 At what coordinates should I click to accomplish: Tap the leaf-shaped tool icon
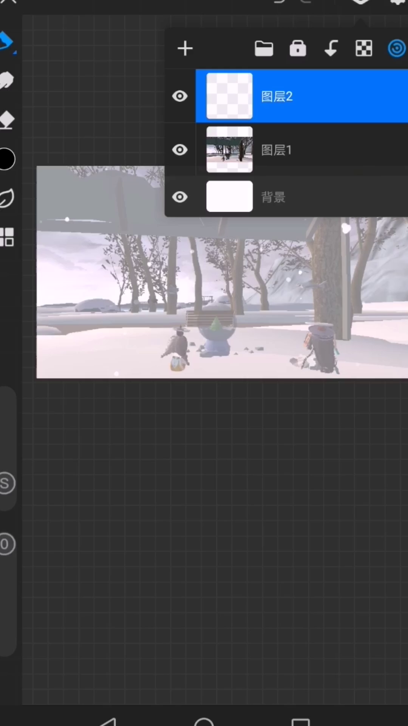pyautogui.click(x=7, y=198)
